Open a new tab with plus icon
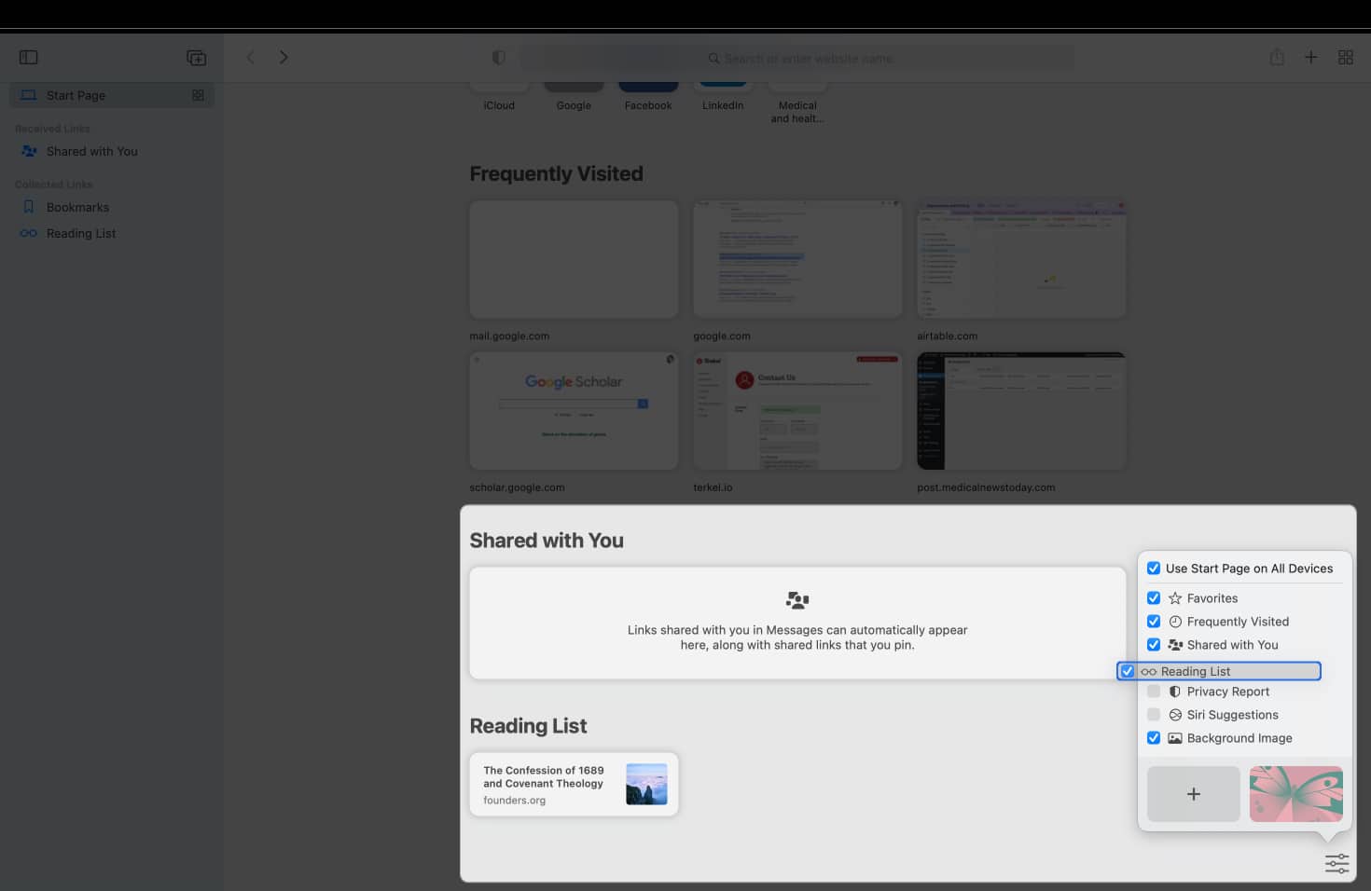 point(1310,58)
